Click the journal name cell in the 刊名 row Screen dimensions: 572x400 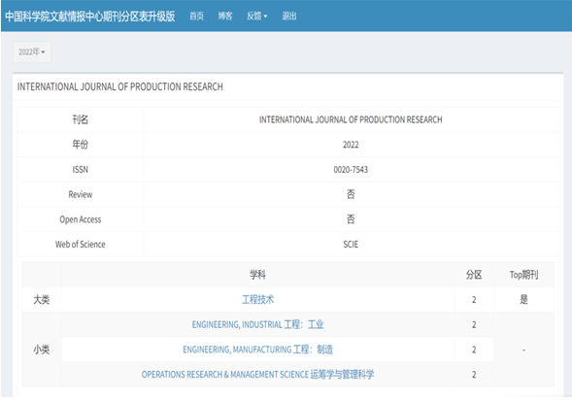[351, 119]
